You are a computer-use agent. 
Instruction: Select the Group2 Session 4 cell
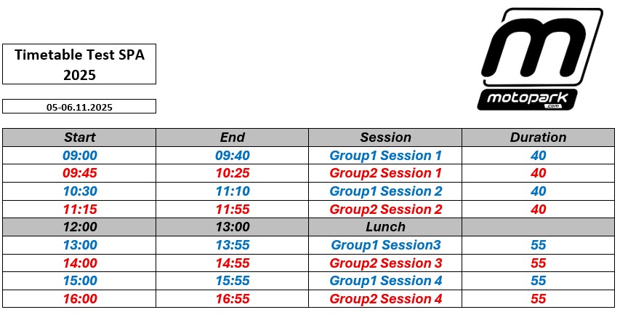(x=385, y=299)
